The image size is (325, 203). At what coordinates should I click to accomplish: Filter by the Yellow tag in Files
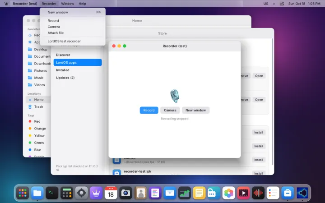pyautogui.click(x=38, y=135)
